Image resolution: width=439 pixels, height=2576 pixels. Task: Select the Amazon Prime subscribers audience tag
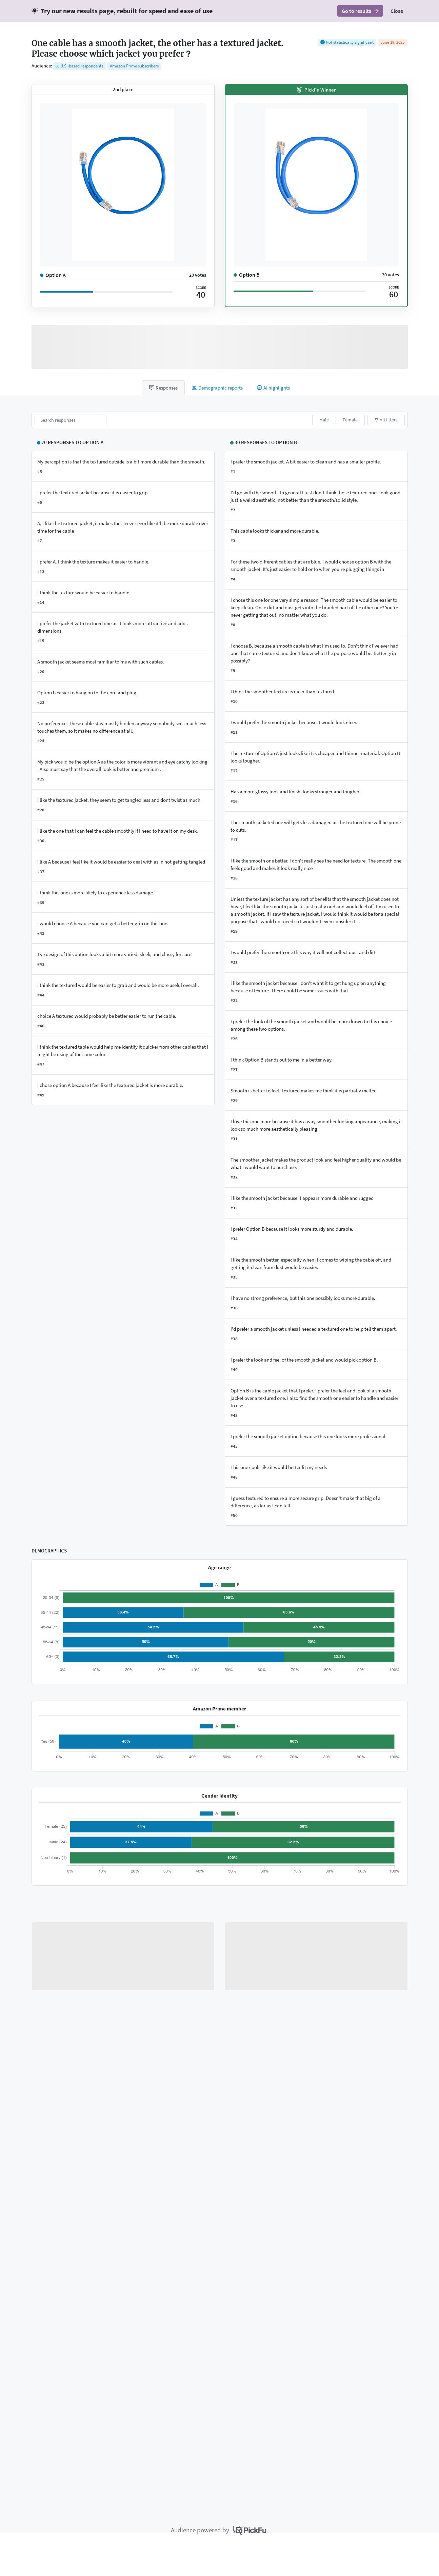(134, 66)
